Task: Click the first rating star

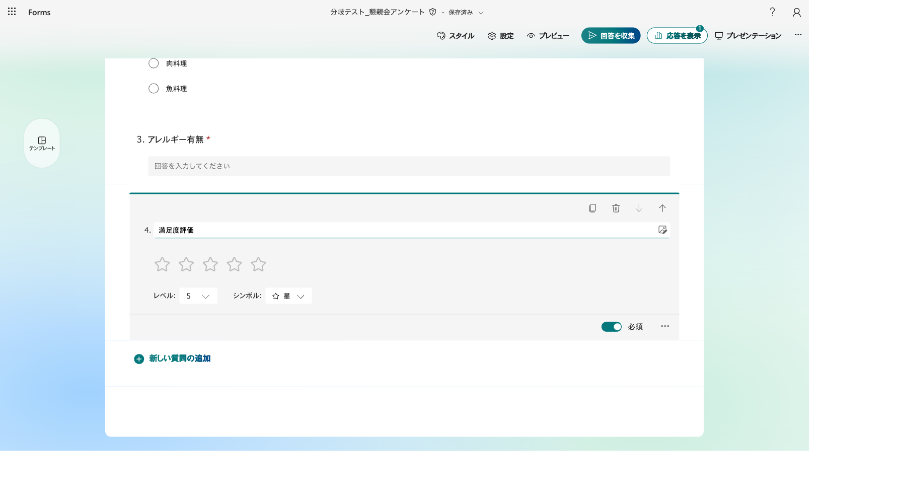Action: 162,264
